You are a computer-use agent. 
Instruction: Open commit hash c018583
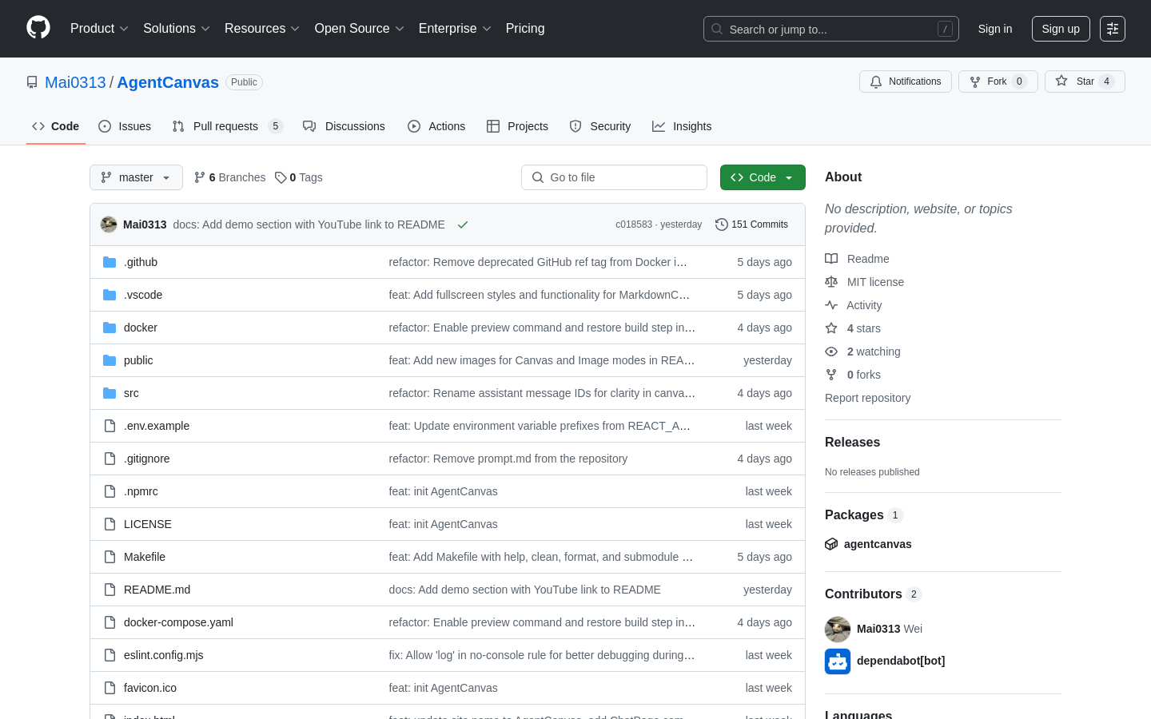pos(634,224)
